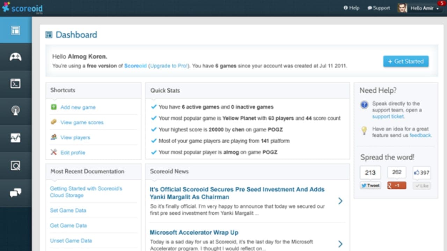Open the Set Game Data documentation
447x251 pixels.
68,210
